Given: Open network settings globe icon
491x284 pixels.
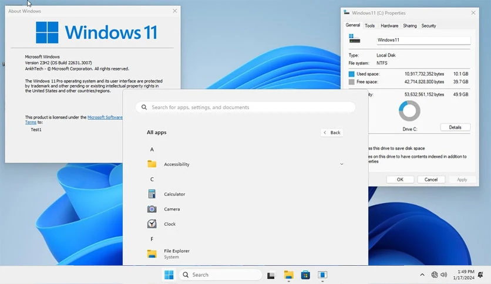Looking at the screenshot, I should pyautogui.click(x=434, y=275).
